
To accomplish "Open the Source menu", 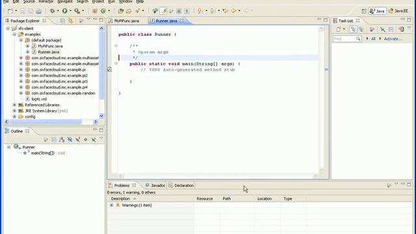I will tap(29, 1).
